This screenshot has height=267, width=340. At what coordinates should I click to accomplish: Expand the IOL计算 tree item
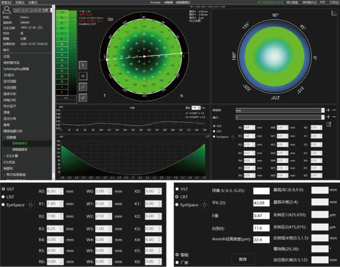click(12, 155)
